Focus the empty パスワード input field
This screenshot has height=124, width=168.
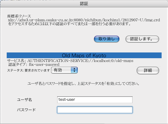click(x=95, y=110)
